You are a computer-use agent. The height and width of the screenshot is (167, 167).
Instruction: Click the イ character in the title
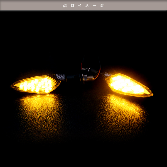click(x=80, y=6)
